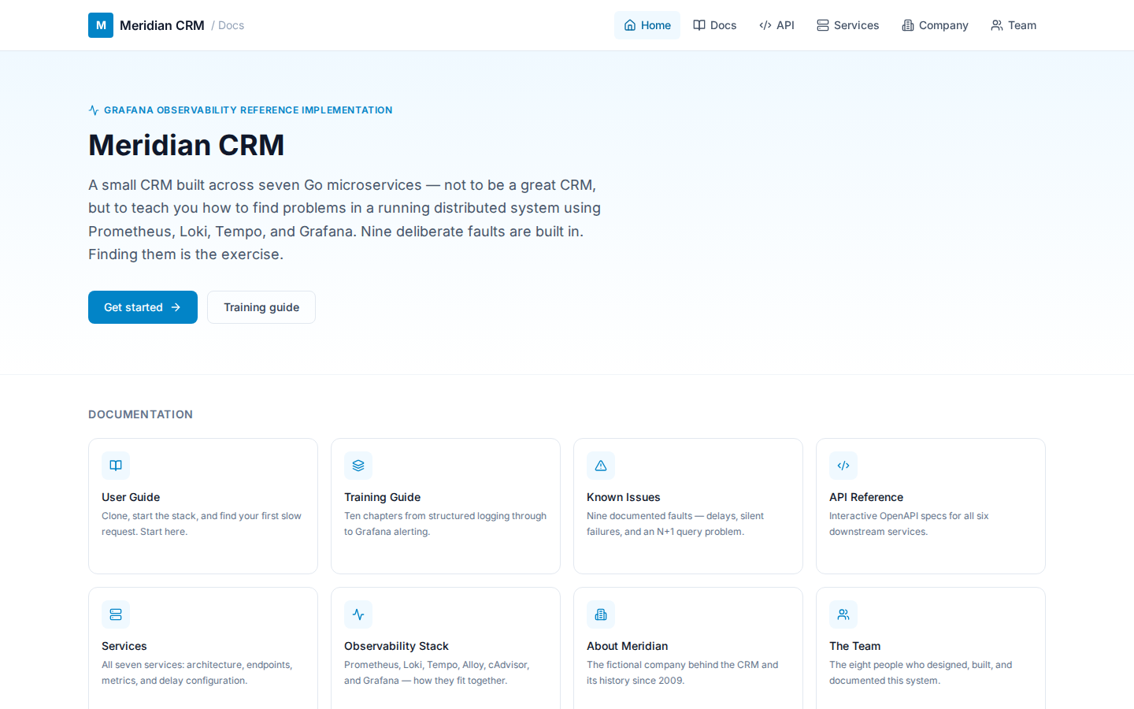Viewport: 1134px width, 709px height.
Task: Click the arrow icon in Get started
Action: pyautogui.click(x=176, y=307)
